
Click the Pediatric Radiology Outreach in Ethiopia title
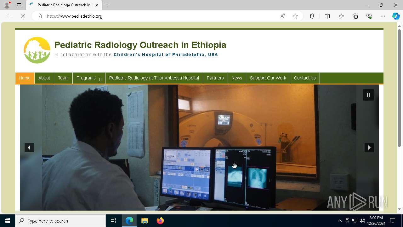[140, 45]
